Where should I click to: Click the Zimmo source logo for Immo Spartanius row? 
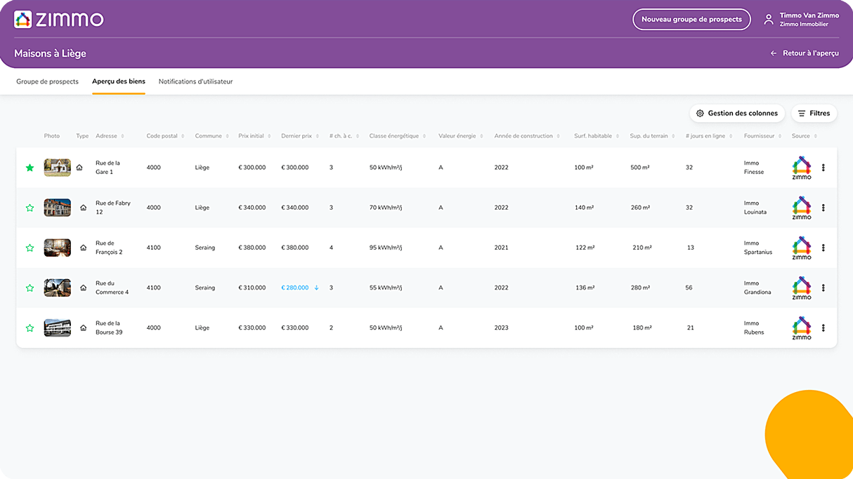pyautogui.click(x=802, y=248)
